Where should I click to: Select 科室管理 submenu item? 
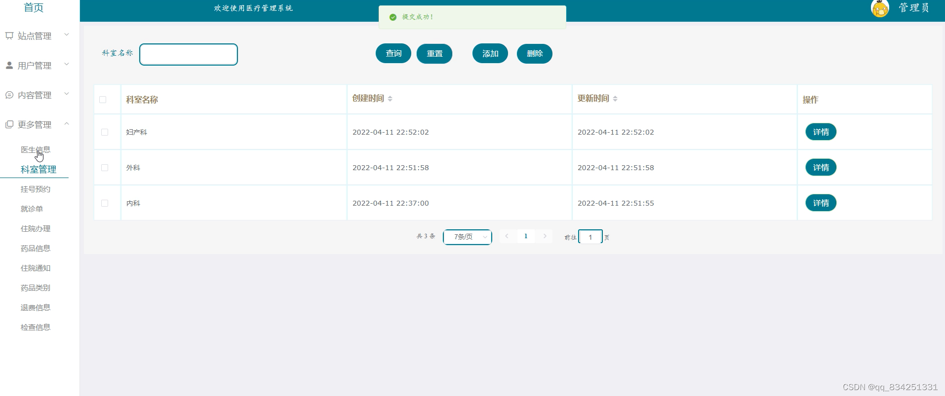point(39,169)
